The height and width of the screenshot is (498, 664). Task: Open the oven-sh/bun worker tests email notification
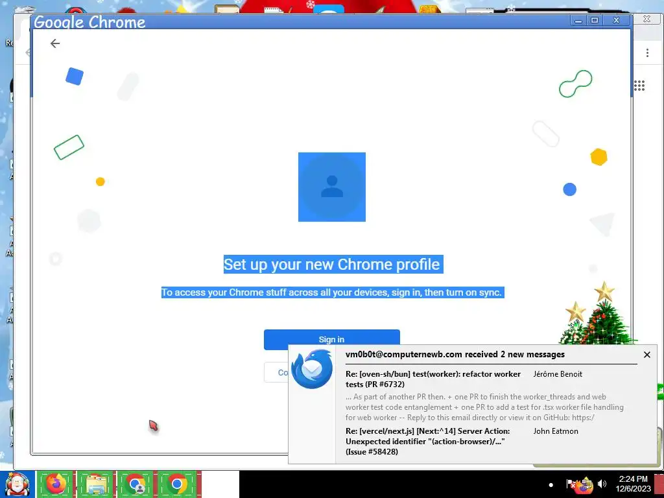[x=433, y=379]
